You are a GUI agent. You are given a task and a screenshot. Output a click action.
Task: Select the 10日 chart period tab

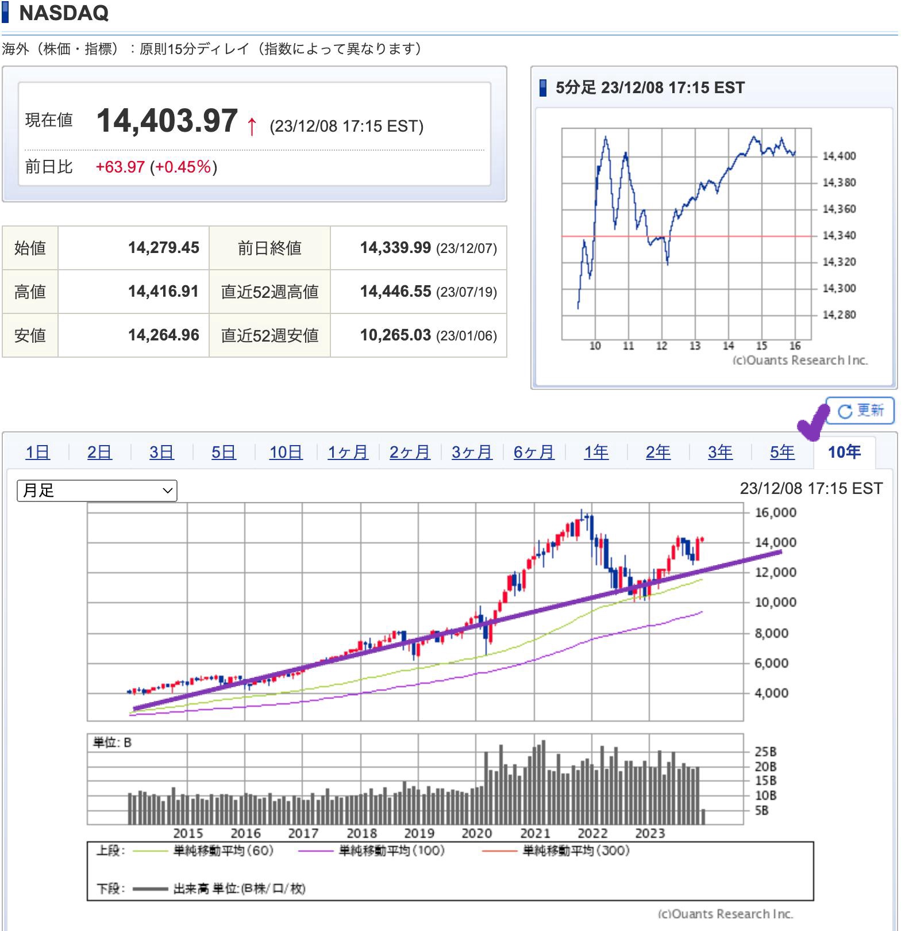[286, 452]
